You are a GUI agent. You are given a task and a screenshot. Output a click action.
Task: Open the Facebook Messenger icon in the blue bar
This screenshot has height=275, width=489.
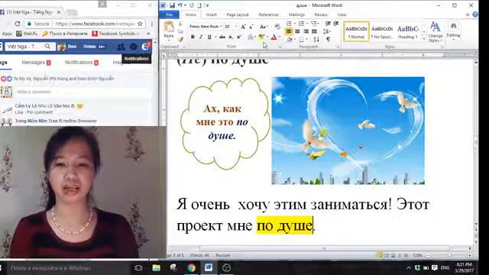click(x=134, y=47)
